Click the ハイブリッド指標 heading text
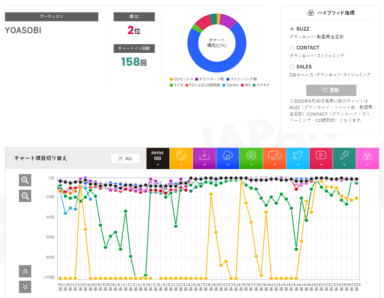384x298 pixels. pyautogui.click(x=336, y=13)
